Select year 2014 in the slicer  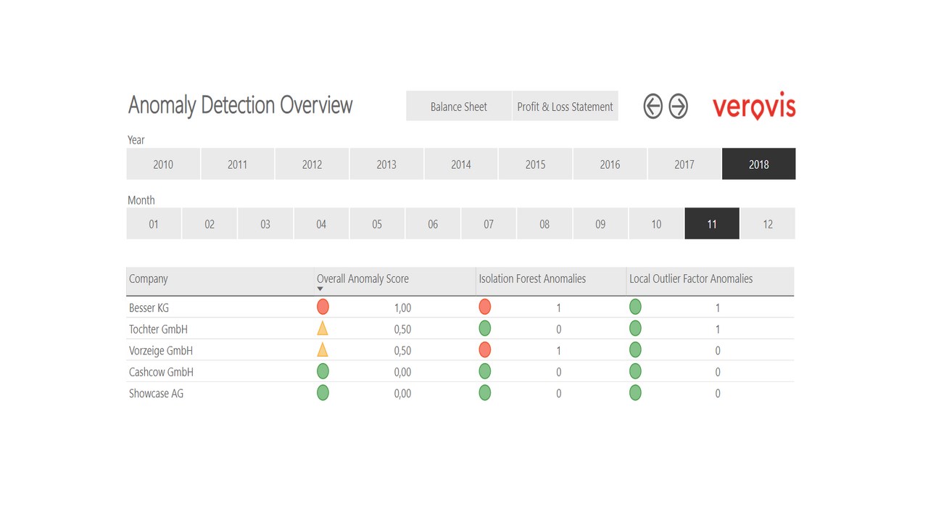(x=461, y=164)
